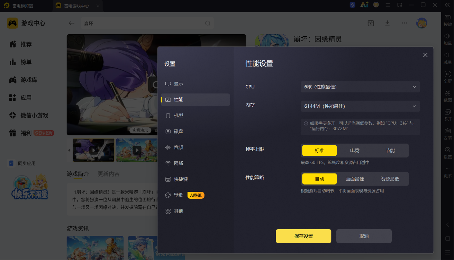Click the Android back button in right toolbar
The width and height of the screenshot is (454, 260).
[448, 225]
